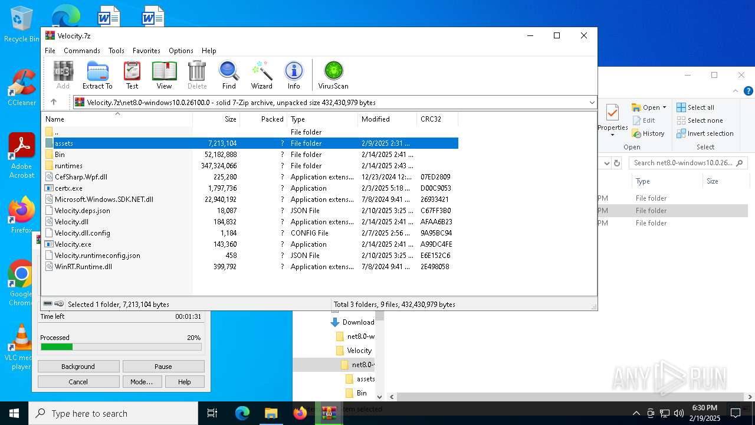Click Explorer search box

point(688,163)
